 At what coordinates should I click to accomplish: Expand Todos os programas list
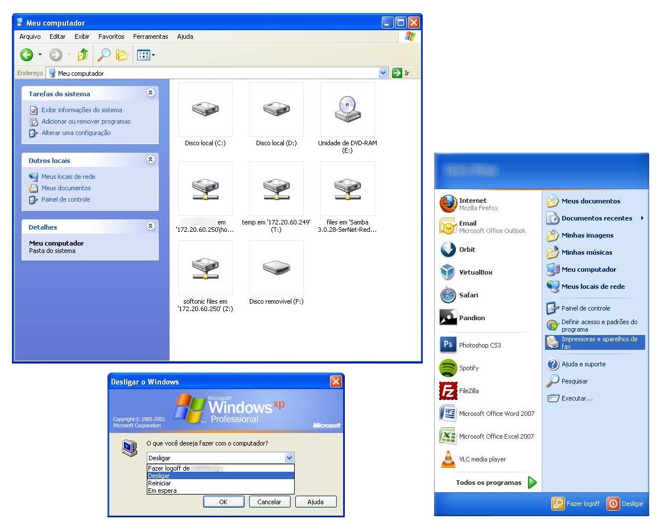pyautogui.click(x=496, y=483)
